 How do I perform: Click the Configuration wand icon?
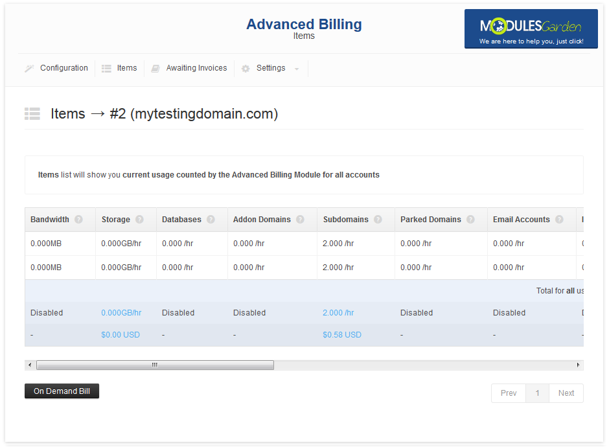click(x=30, y=69)
